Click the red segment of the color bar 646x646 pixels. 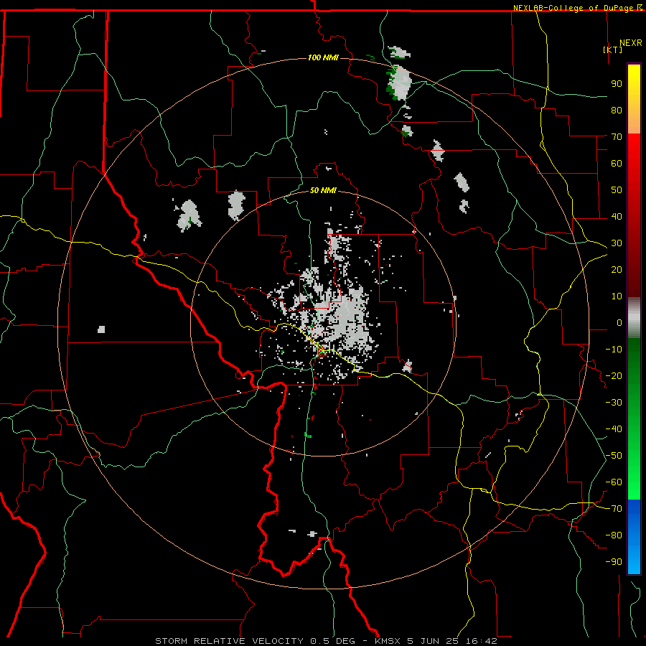click(x=634, y=214)
